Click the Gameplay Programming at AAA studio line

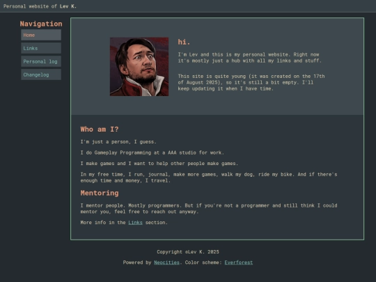pyautogui.click(x=152, y=152)
